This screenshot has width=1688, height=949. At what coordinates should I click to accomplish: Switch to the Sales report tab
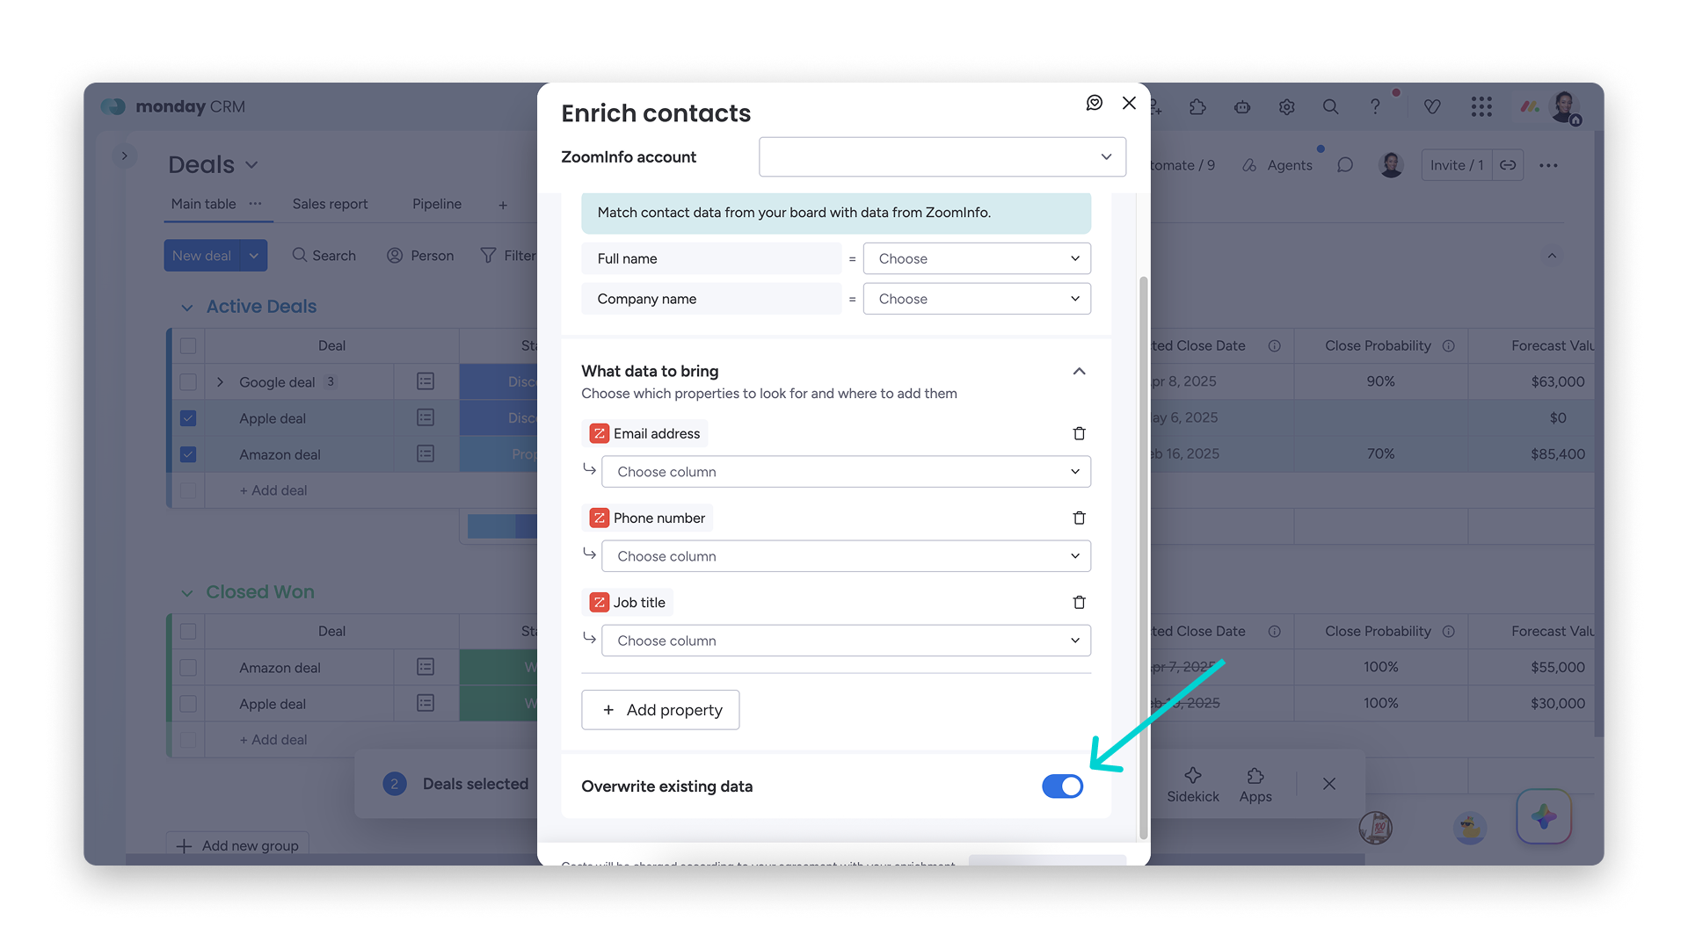coord(330,204)
